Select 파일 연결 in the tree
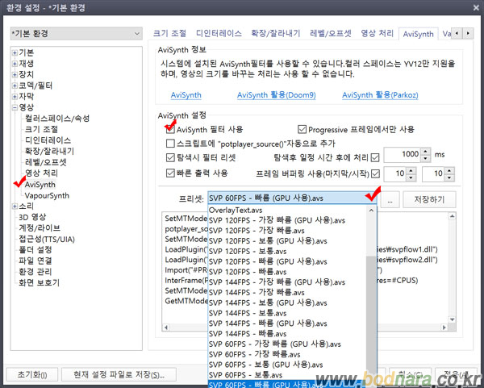Image resolution: width=484 pixels, height=388 pixels. 35,261
